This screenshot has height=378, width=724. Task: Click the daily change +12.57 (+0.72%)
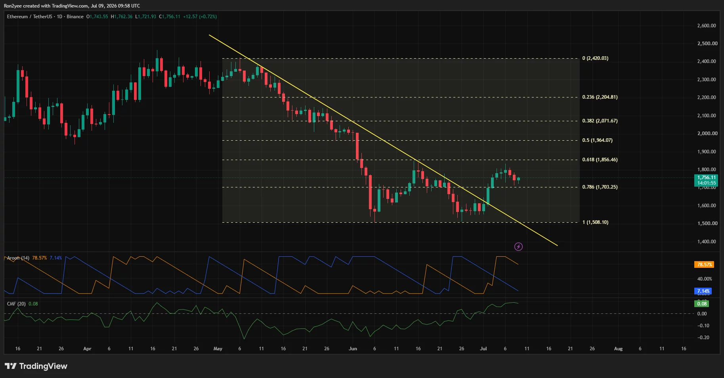[200, 17]
